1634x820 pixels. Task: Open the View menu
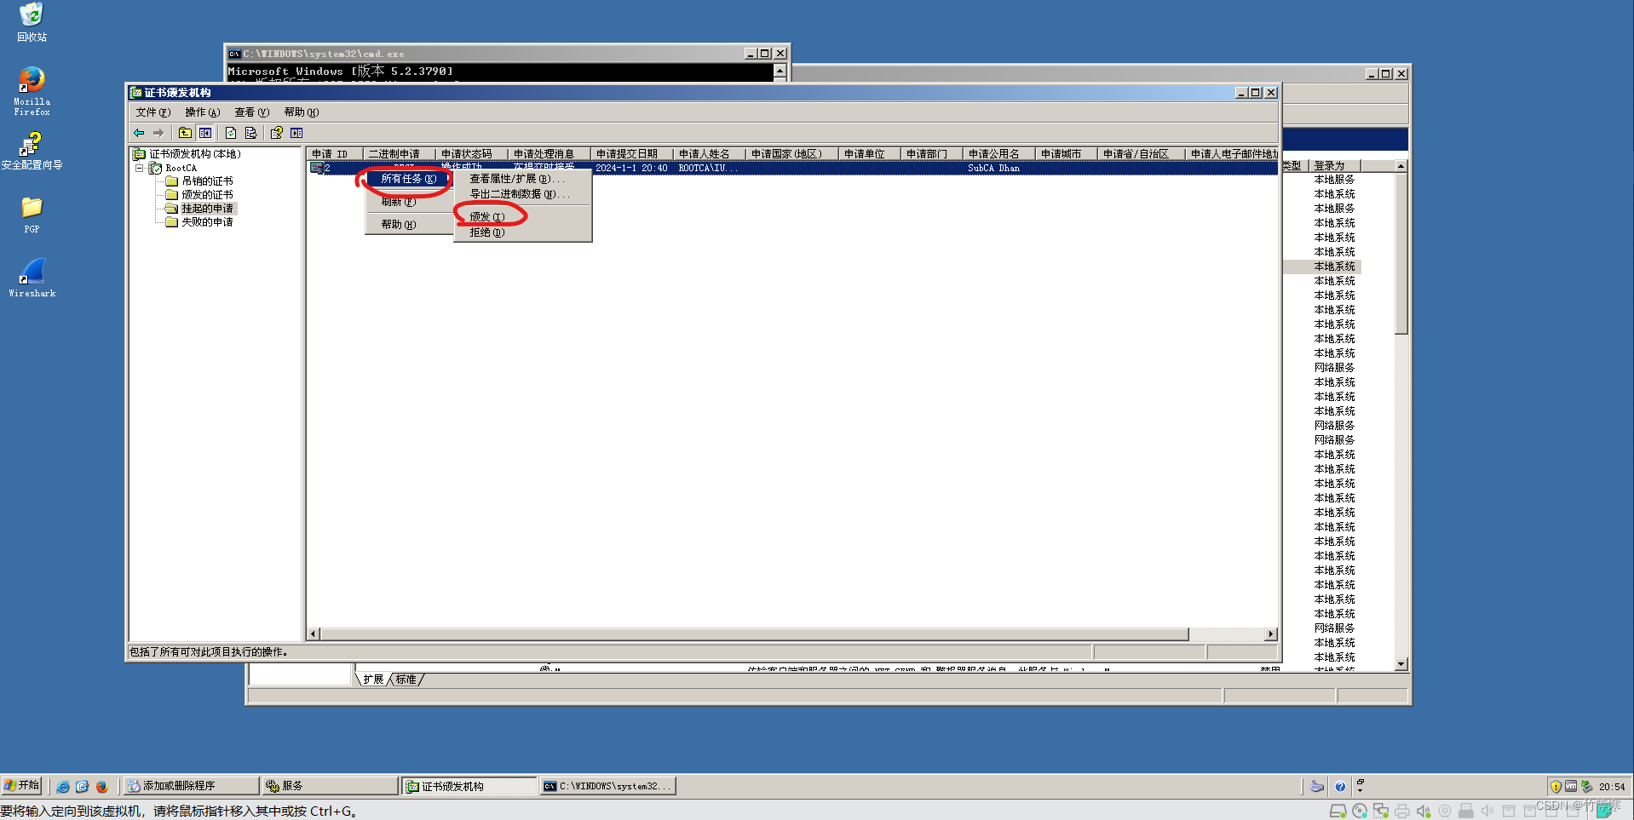click(252, 112)
